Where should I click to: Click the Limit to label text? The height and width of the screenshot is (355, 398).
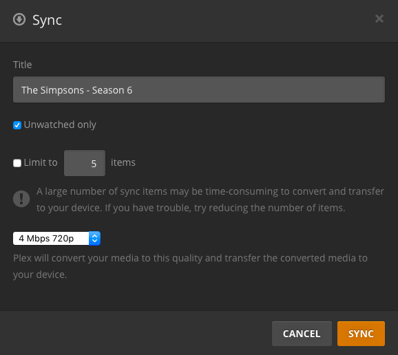pos(41,162)
